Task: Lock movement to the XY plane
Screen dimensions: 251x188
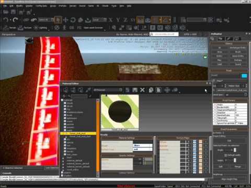Action: 133,20
